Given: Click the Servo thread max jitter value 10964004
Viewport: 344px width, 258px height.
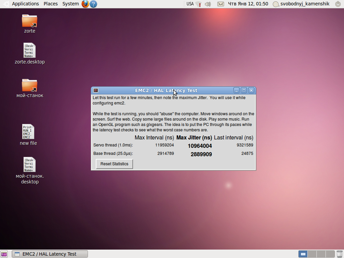Looking at the screenshot, I should click(x=200, y=146).
